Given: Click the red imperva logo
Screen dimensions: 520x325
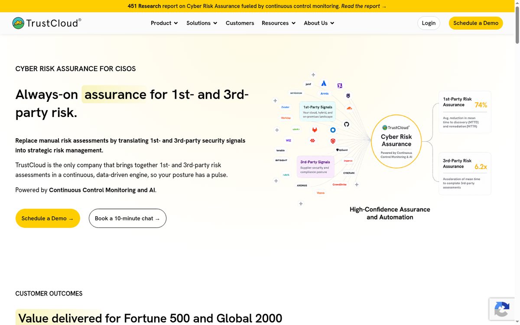Looking at the screenshot, I should tap(348, 161).
